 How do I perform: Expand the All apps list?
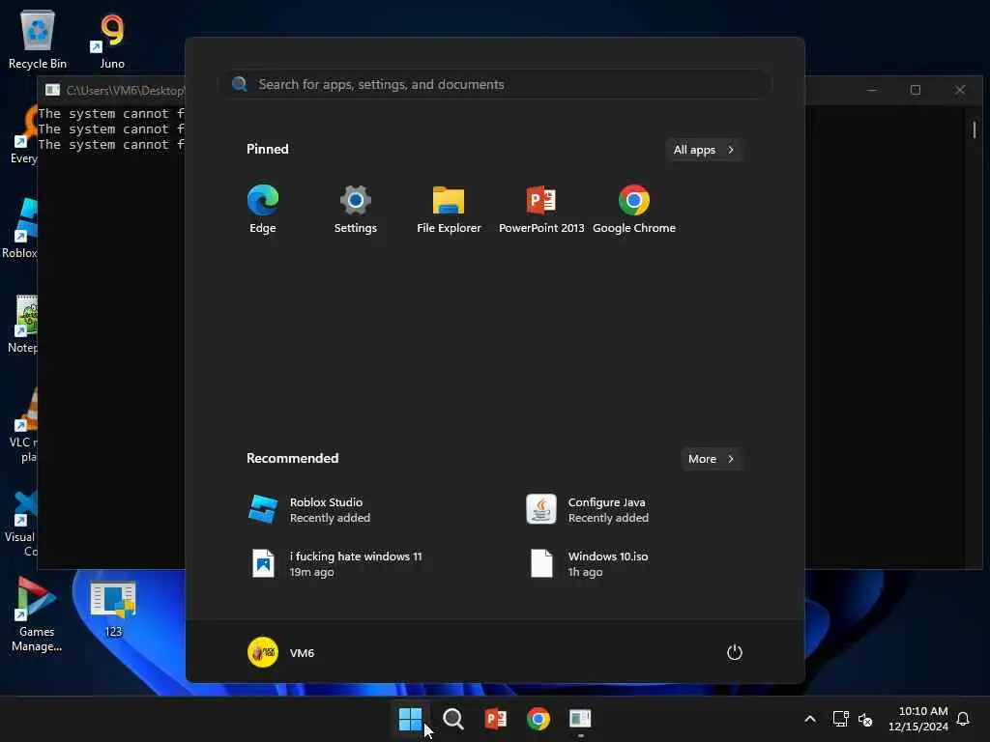(x=704, y=150)
